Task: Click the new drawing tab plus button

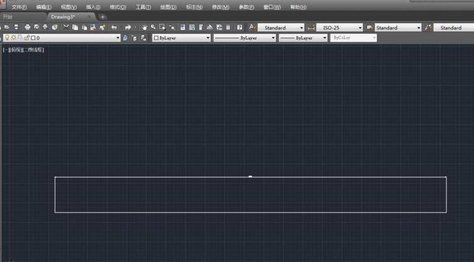Action: 103,17
